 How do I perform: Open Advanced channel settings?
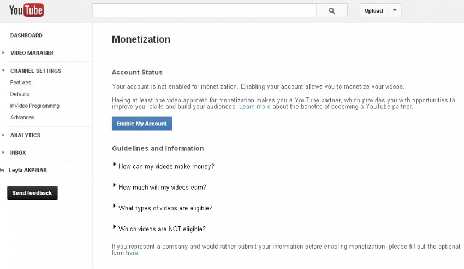click(x=22, y=118)
